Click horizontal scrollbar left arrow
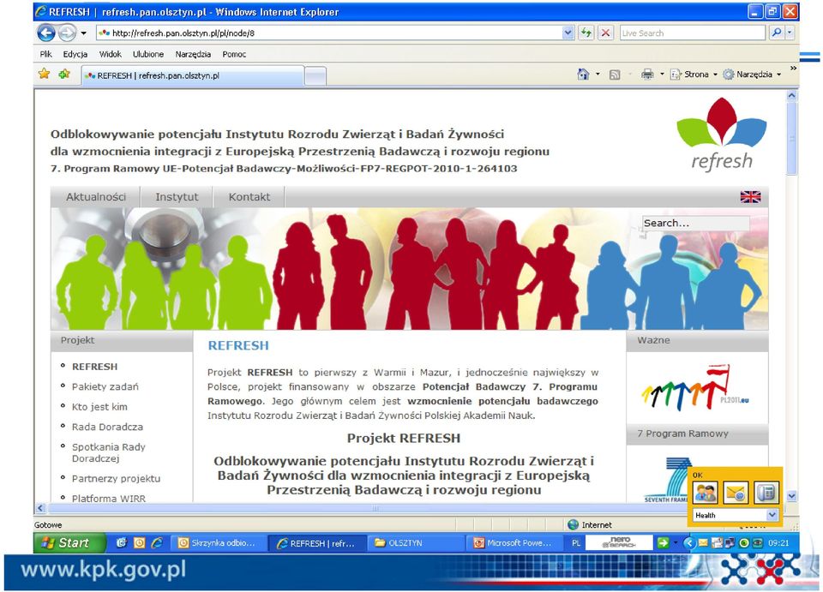 40,508
